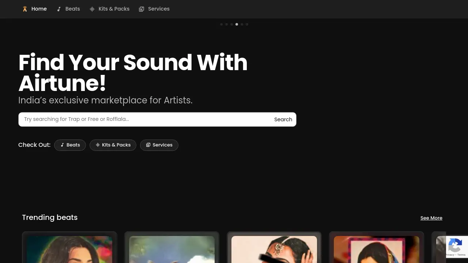
Task: Click the Beats chip under Check Out
Action: 70,145
